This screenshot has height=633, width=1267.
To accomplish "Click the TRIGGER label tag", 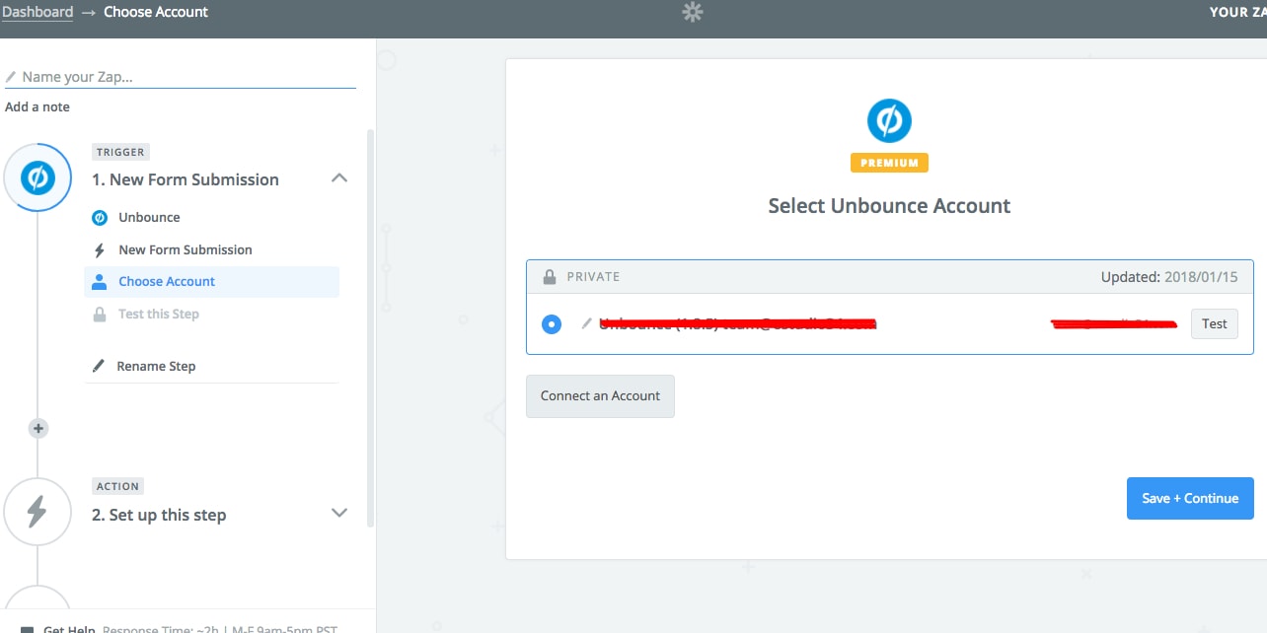I will (x=120, y=152).
